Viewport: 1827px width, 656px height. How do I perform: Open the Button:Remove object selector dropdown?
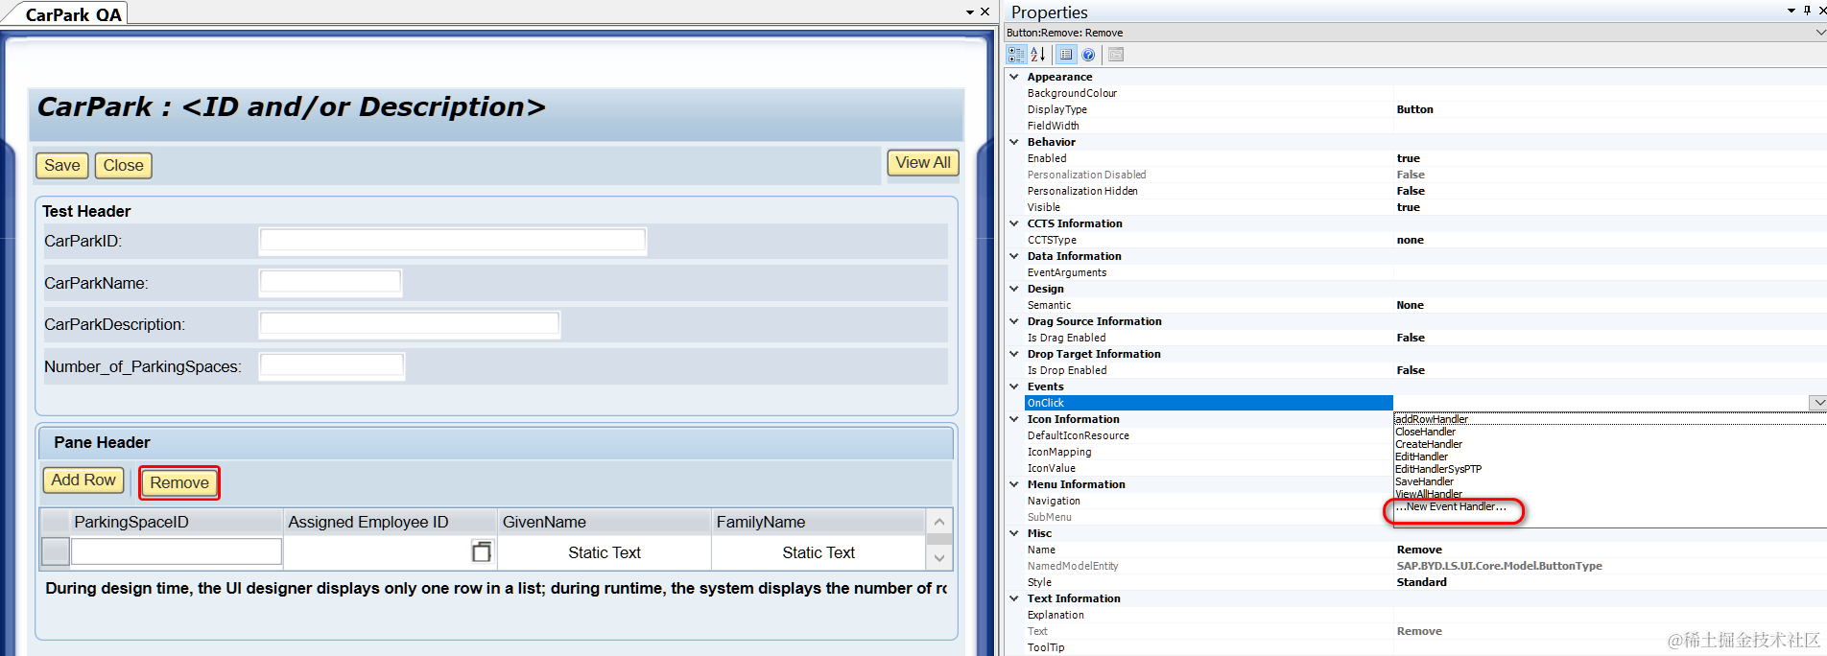point(1819,32)
